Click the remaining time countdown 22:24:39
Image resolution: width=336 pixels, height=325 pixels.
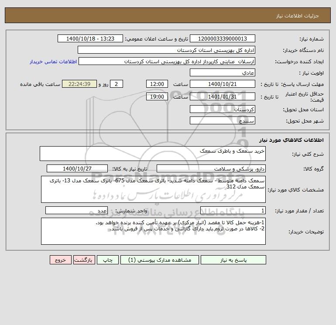(x=79, y=84)
